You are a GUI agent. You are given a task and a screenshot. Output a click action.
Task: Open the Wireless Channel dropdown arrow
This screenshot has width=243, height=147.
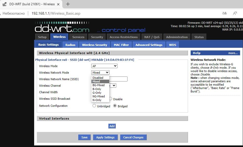pos(114,86)
